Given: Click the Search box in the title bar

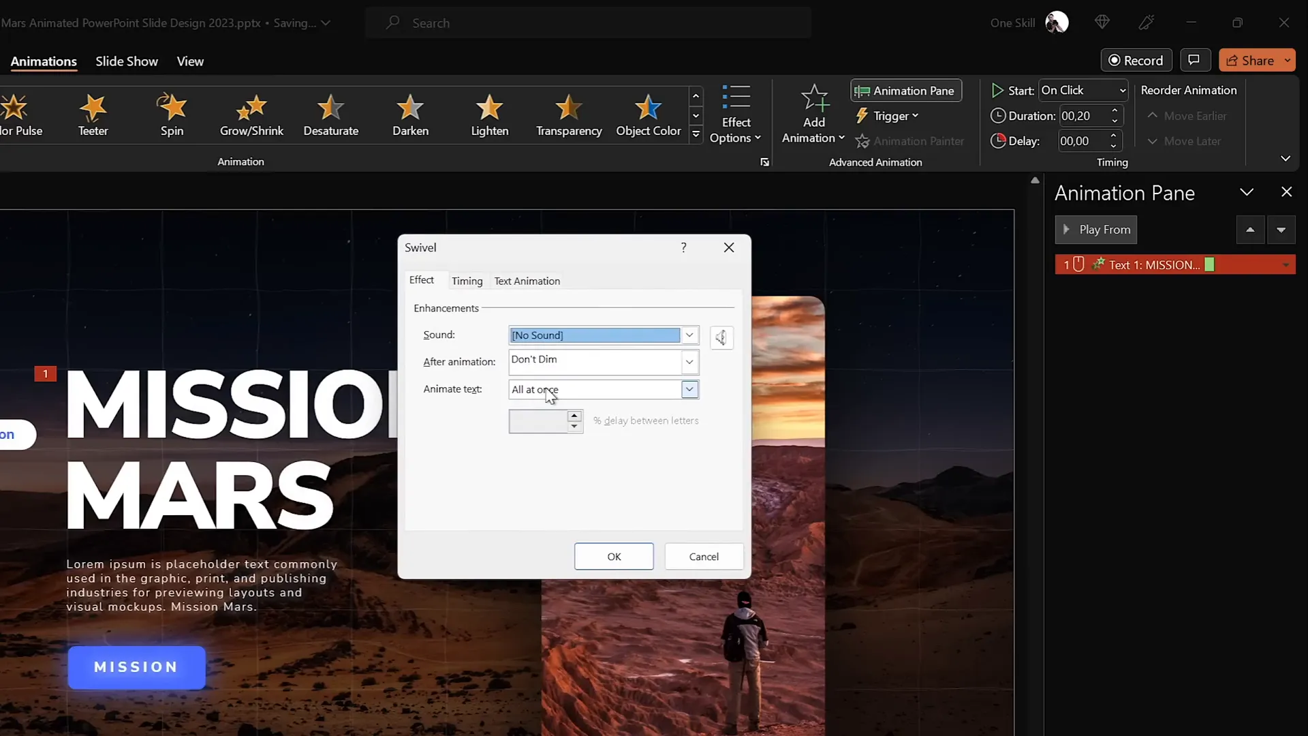Looking at the screenshot, I should 589,22.
